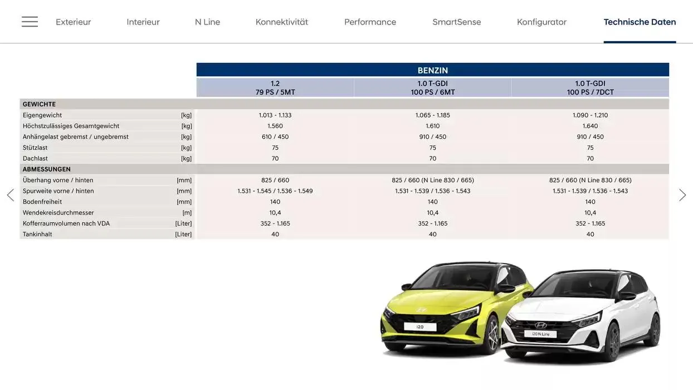Screen dimensions: 693x390
Task: Click the right arrow to view more engine variants
Action: [683, 194]
